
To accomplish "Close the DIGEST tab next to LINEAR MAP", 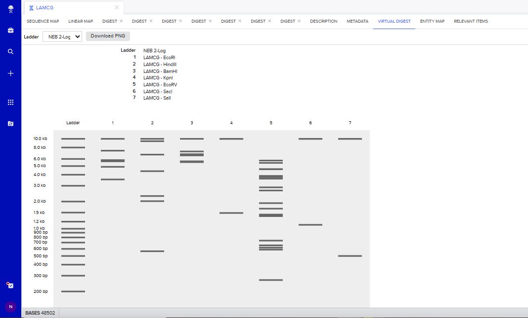I will click(121, 21).
